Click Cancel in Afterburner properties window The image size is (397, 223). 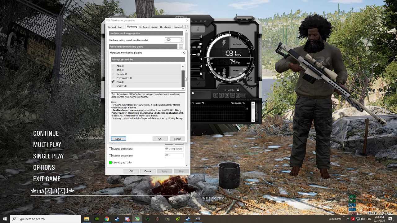pyautogui.click(x=148, y=171)
